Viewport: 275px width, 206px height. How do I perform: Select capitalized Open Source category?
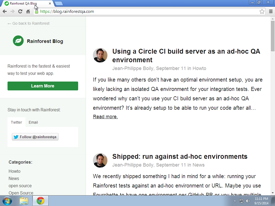pos(21,193)
